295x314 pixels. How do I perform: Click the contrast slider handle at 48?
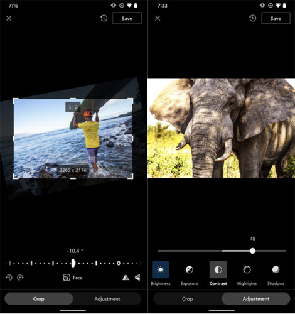click(253, 251)
